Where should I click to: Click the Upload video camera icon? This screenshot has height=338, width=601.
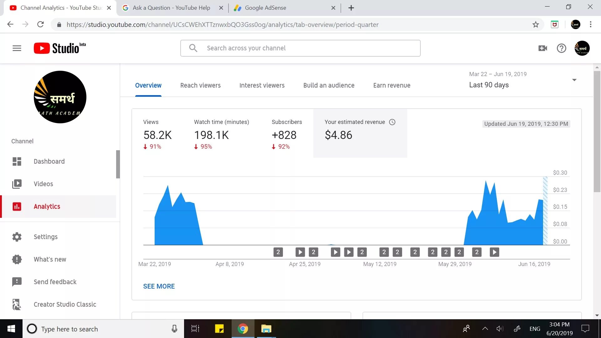click(542, 48)
